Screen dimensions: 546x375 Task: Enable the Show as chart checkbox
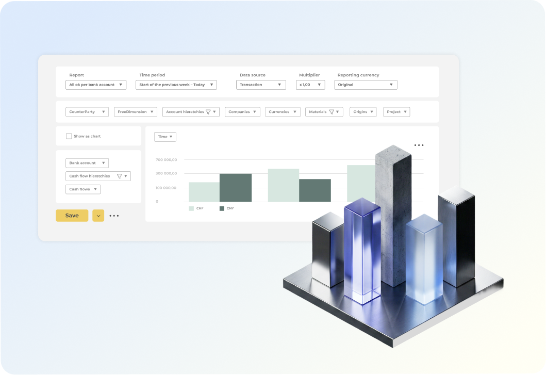point(69,136)
